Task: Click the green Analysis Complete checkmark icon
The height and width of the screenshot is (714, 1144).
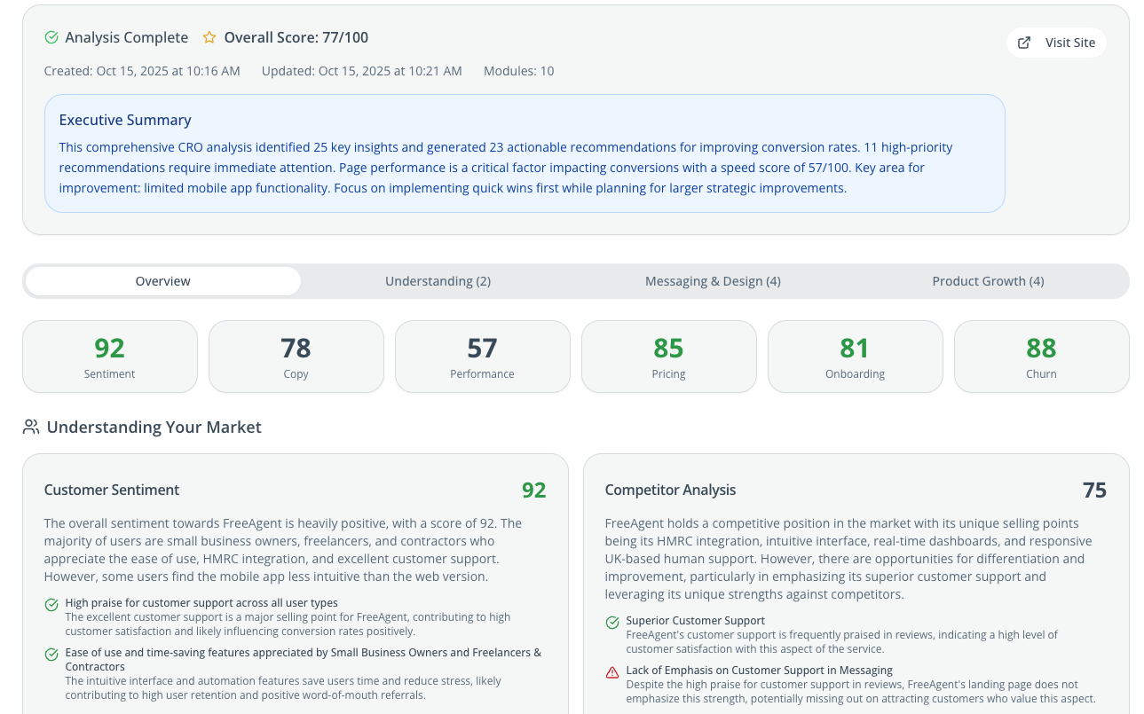Action: pos(51,37)
